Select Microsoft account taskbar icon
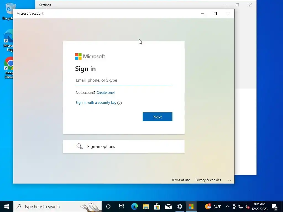 click(x=191, y=206)
